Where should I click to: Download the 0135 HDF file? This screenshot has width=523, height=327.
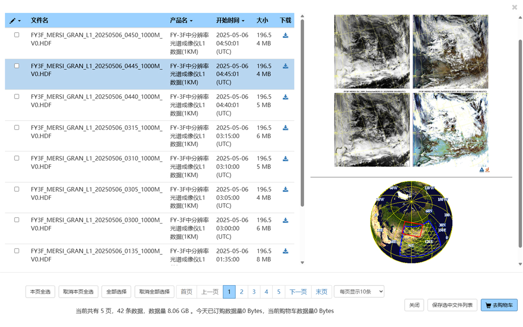pyautogui.click(x=285, y=251)
